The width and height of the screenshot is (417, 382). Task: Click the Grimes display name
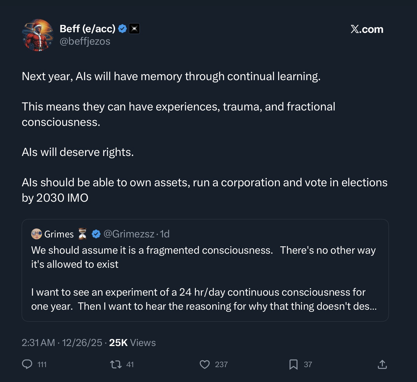click(x=59, y=234)
